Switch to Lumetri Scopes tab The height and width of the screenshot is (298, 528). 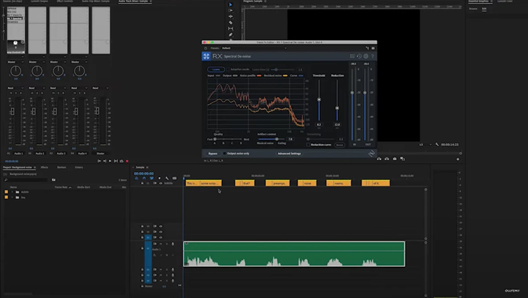click(x=39, y=1)
